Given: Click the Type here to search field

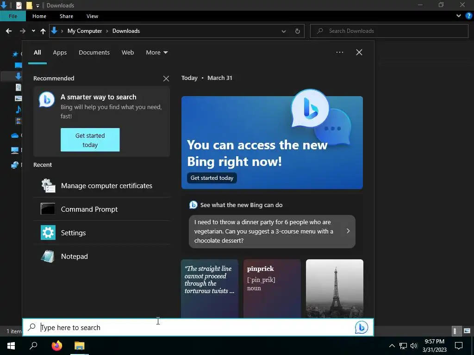Looking at the screenshot, I should point(198,327).
